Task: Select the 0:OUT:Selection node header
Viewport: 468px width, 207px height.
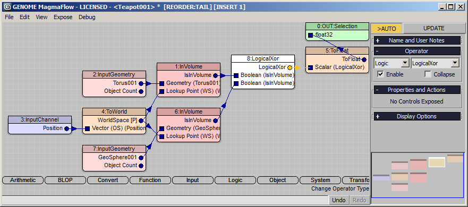Action: 337,26
